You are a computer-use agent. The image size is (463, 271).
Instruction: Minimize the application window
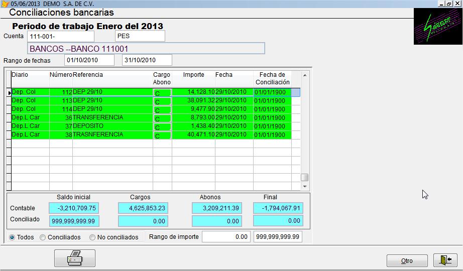442,4
